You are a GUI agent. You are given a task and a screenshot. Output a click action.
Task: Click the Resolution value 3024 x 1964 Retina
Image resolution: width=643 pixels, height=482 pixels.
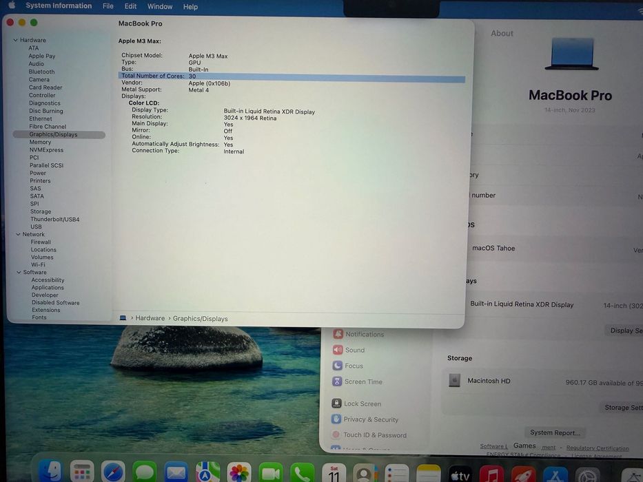[250, 118]
